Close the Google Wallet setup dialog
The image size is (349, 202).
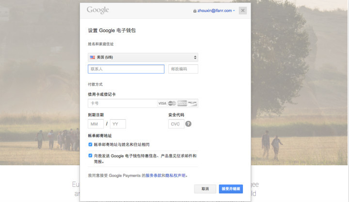click(x=242, y=11)
